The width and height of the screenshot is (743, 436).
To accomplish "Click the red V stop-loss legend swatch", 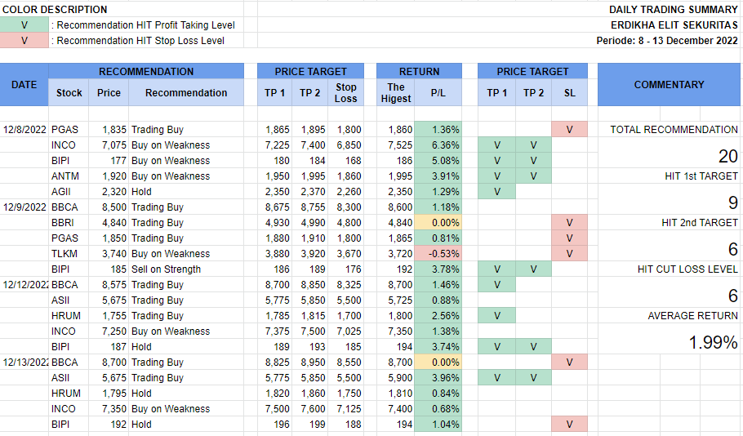I will 24,41.
